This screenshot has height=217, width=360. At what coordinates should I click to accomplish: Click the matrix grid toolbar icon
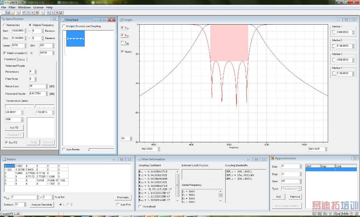pyautogui.click(x=28, y=12)
